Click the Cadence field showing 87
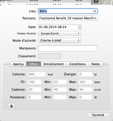The width and height of the screenshot is (113, 121). (x=35, y=90)
